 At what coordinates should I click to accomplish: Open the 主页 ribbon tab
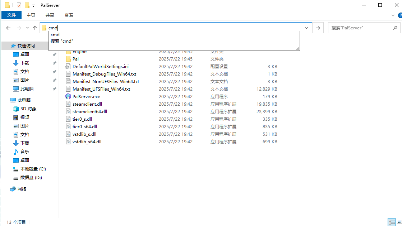pos(31,15)
